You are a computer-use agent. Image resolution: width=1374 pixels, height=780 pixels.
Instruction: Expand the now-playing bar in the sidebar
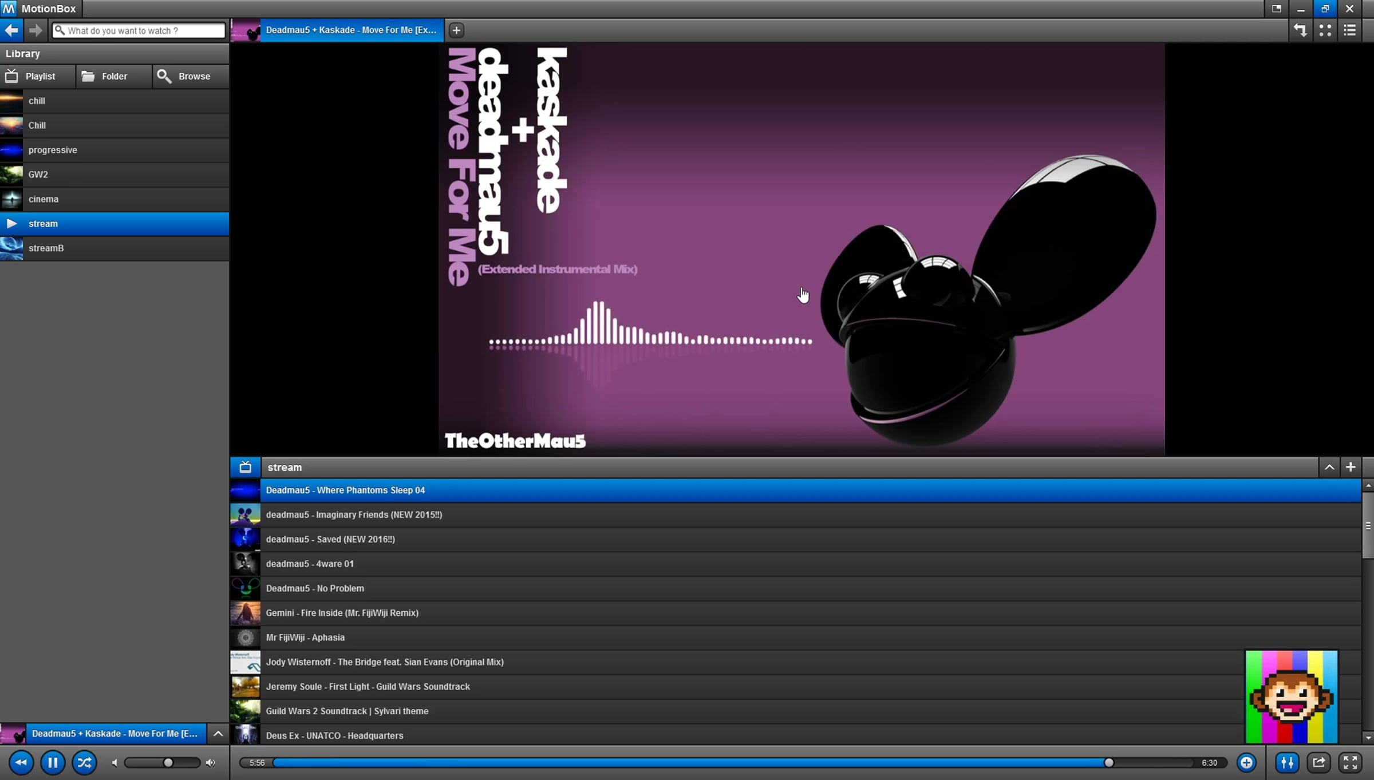pyautogui.click(x=218, y=734)
